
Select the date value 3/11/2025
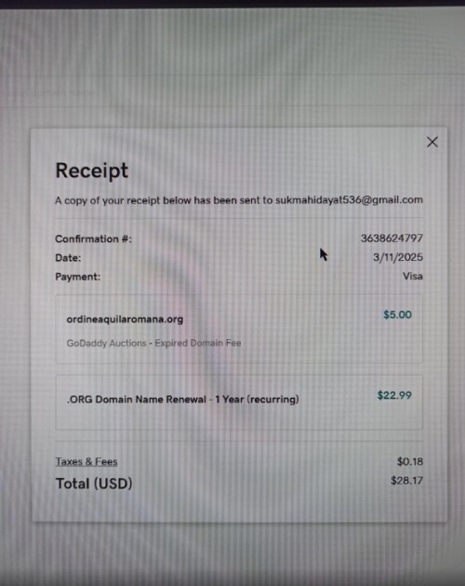coord(398,257)
